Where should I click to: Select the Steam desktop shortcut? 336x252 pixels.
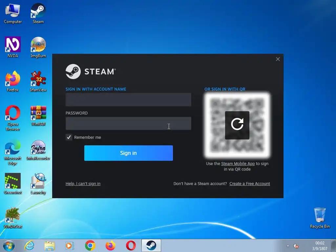[x=38, y=13]
